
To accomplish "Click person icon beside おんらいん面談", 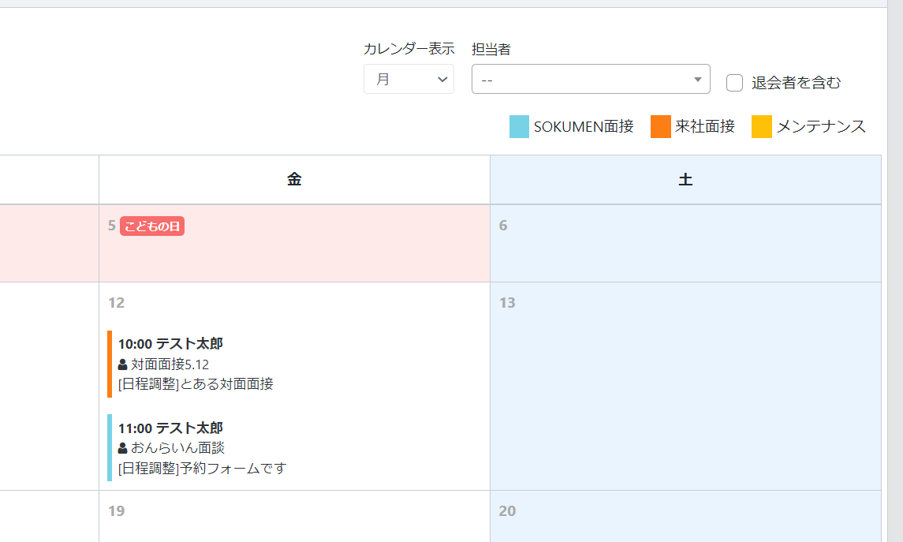I will [x=122, y=448].
